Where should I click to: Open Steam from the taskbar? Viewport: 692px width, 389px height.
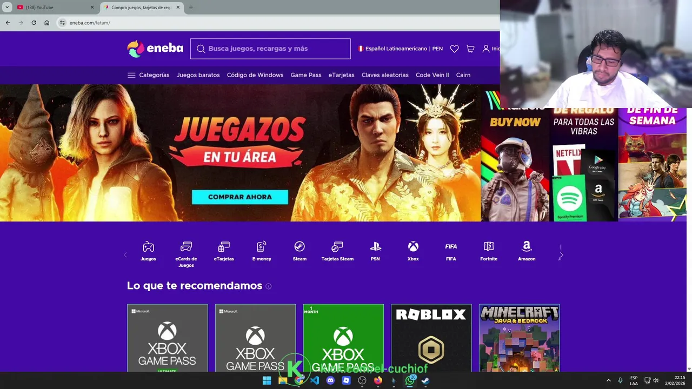(425, 380)
